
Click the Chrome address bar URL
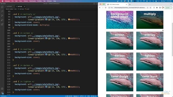130,8
